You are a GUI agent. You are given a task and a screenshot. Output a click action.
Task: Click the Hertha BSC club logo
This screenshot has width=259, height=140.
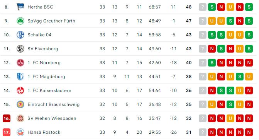tap(20, 7)
